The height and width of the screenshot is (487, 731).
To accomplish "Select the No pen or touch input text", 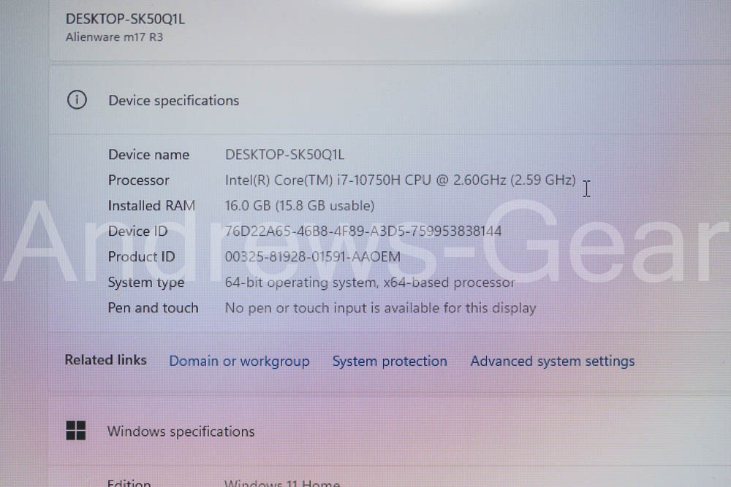I will 380,308.
